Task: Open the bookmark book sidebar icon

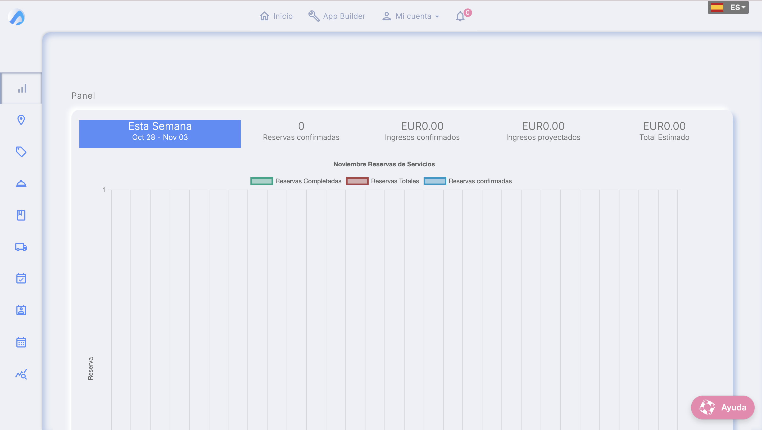Action: 21,215
